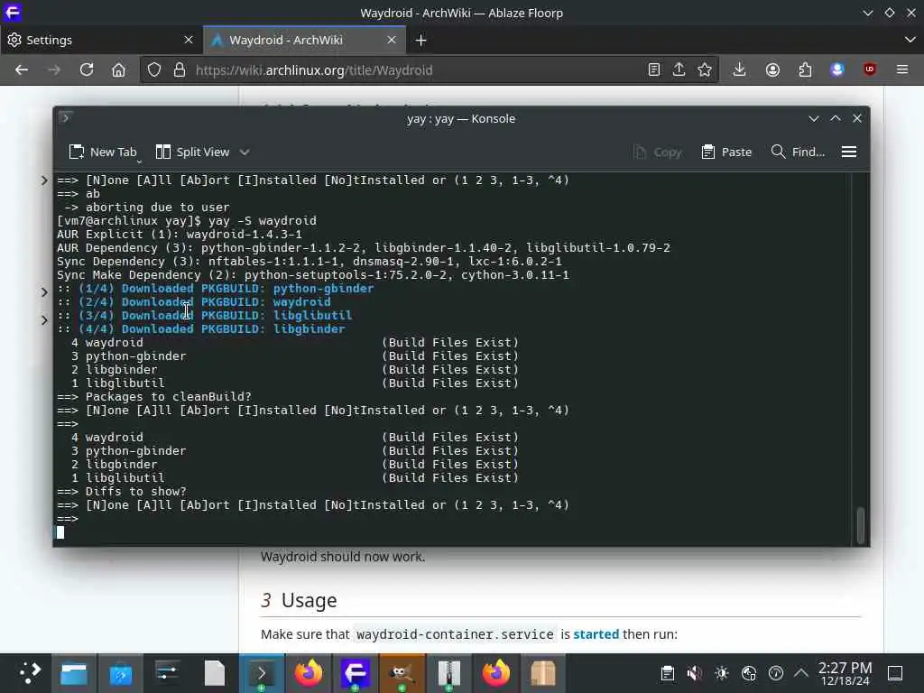The width and height of the screenshot is (924, 693).
Task: Open the blank document app in taskbar
Action: click(x=215, y=673)
